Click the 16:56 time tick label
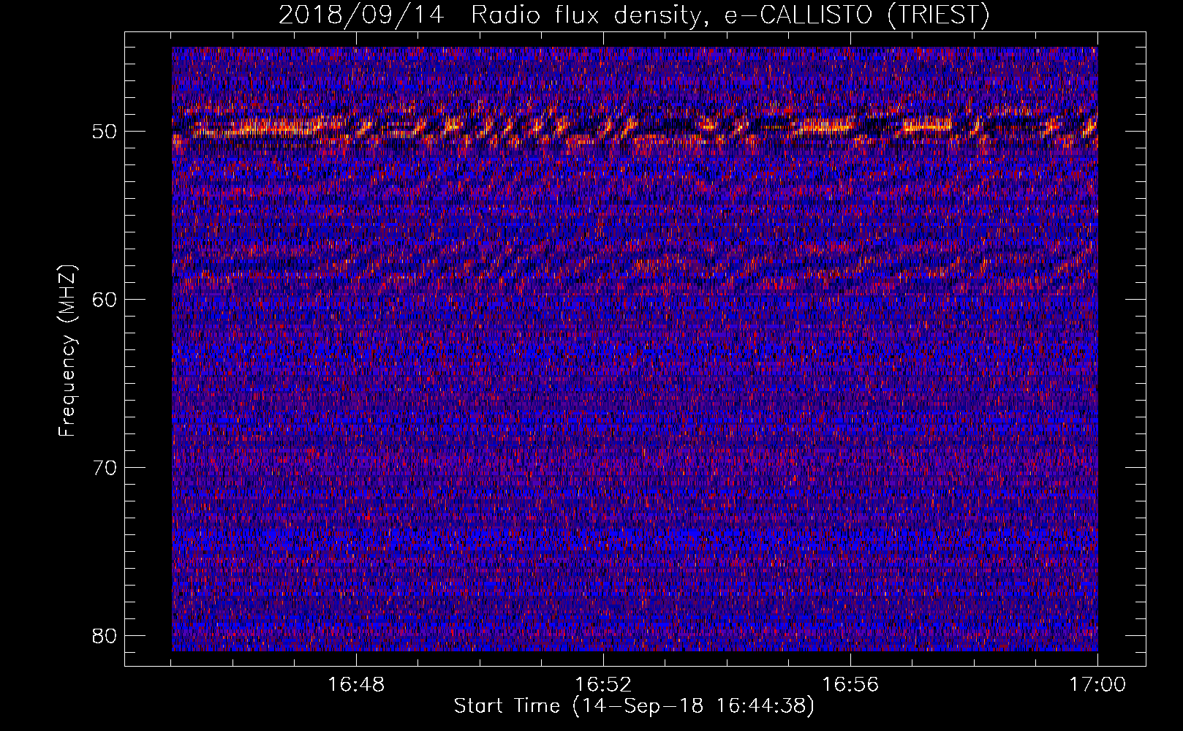 (850, 685)
